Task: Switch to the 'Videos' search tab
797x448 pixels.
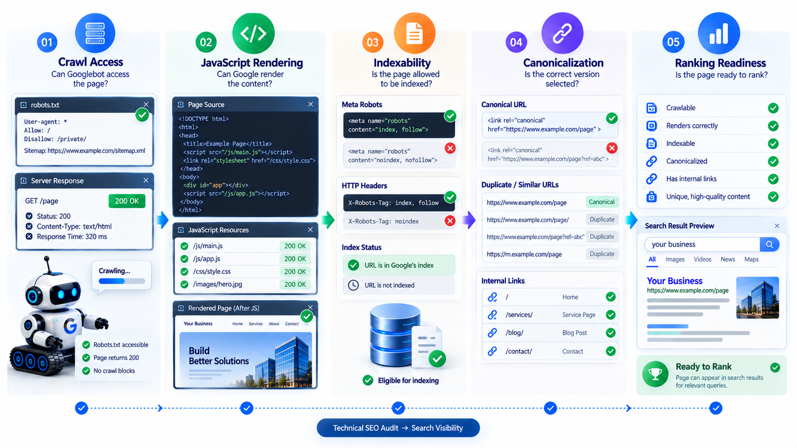Action: click(702, 259)
